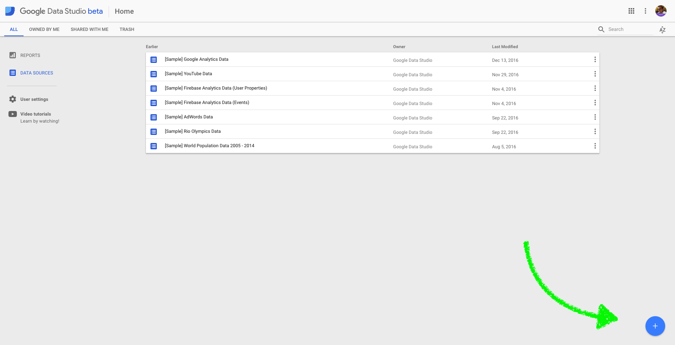The width and height of the screenshot is (675, 345).
Task: Click the User settings gear icon
Action: (13, 99)
